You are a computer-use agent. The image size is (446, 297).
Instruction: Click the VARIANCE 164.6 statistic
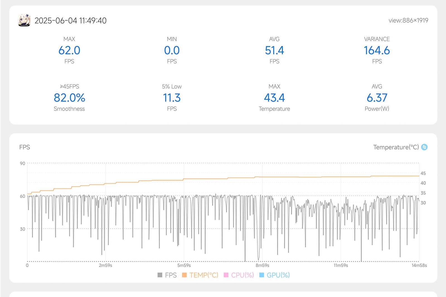click(377, 50)
